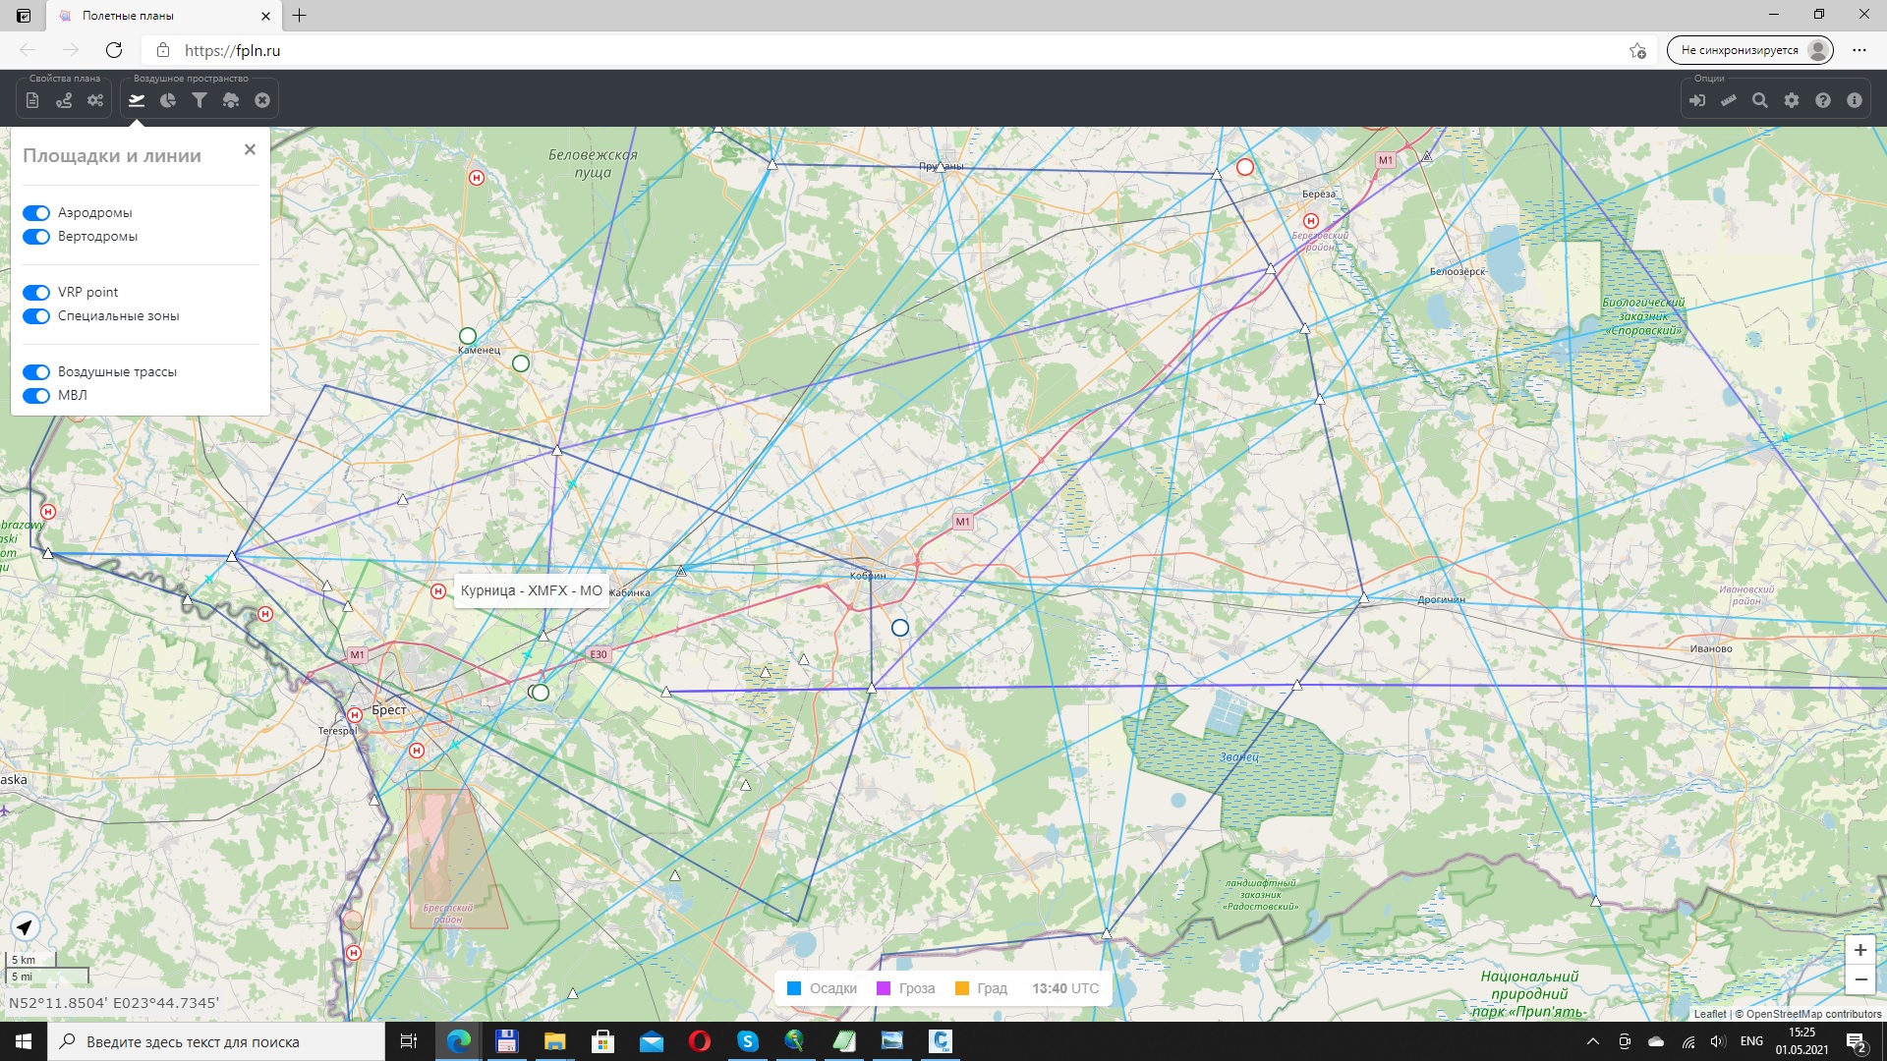Add page to favorites star icon
The height and width of the screenshot is (1061, 1887).
[1637, 50]
